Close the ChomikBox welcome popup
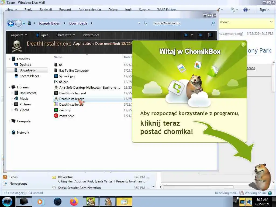Viewport: 276px width, 207px height. click(243, 44)
